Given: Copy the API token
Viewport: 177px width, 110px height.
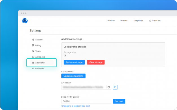Looking at the screenshot, I should point(109,87).
